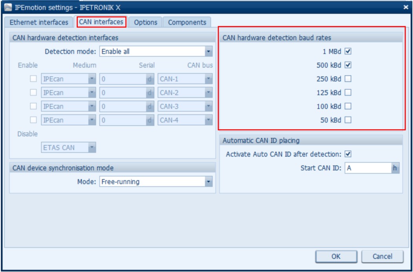The image size is (413, 272).
Task: Click the Cancel button
Action: [382, 257]
